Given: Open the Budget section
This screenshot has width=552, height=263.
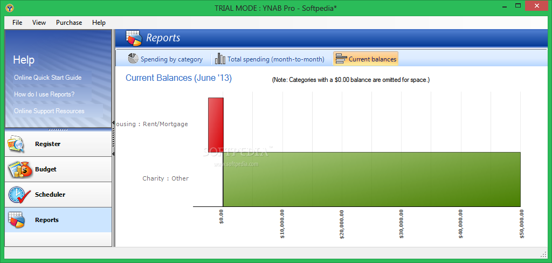Looking at the screenshot, I should (x=58, y=169).
